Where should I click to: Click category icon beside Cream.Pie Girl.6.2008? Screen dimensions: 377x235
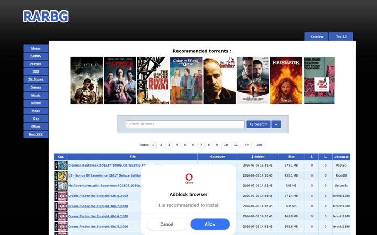click(x=61, y=216)
